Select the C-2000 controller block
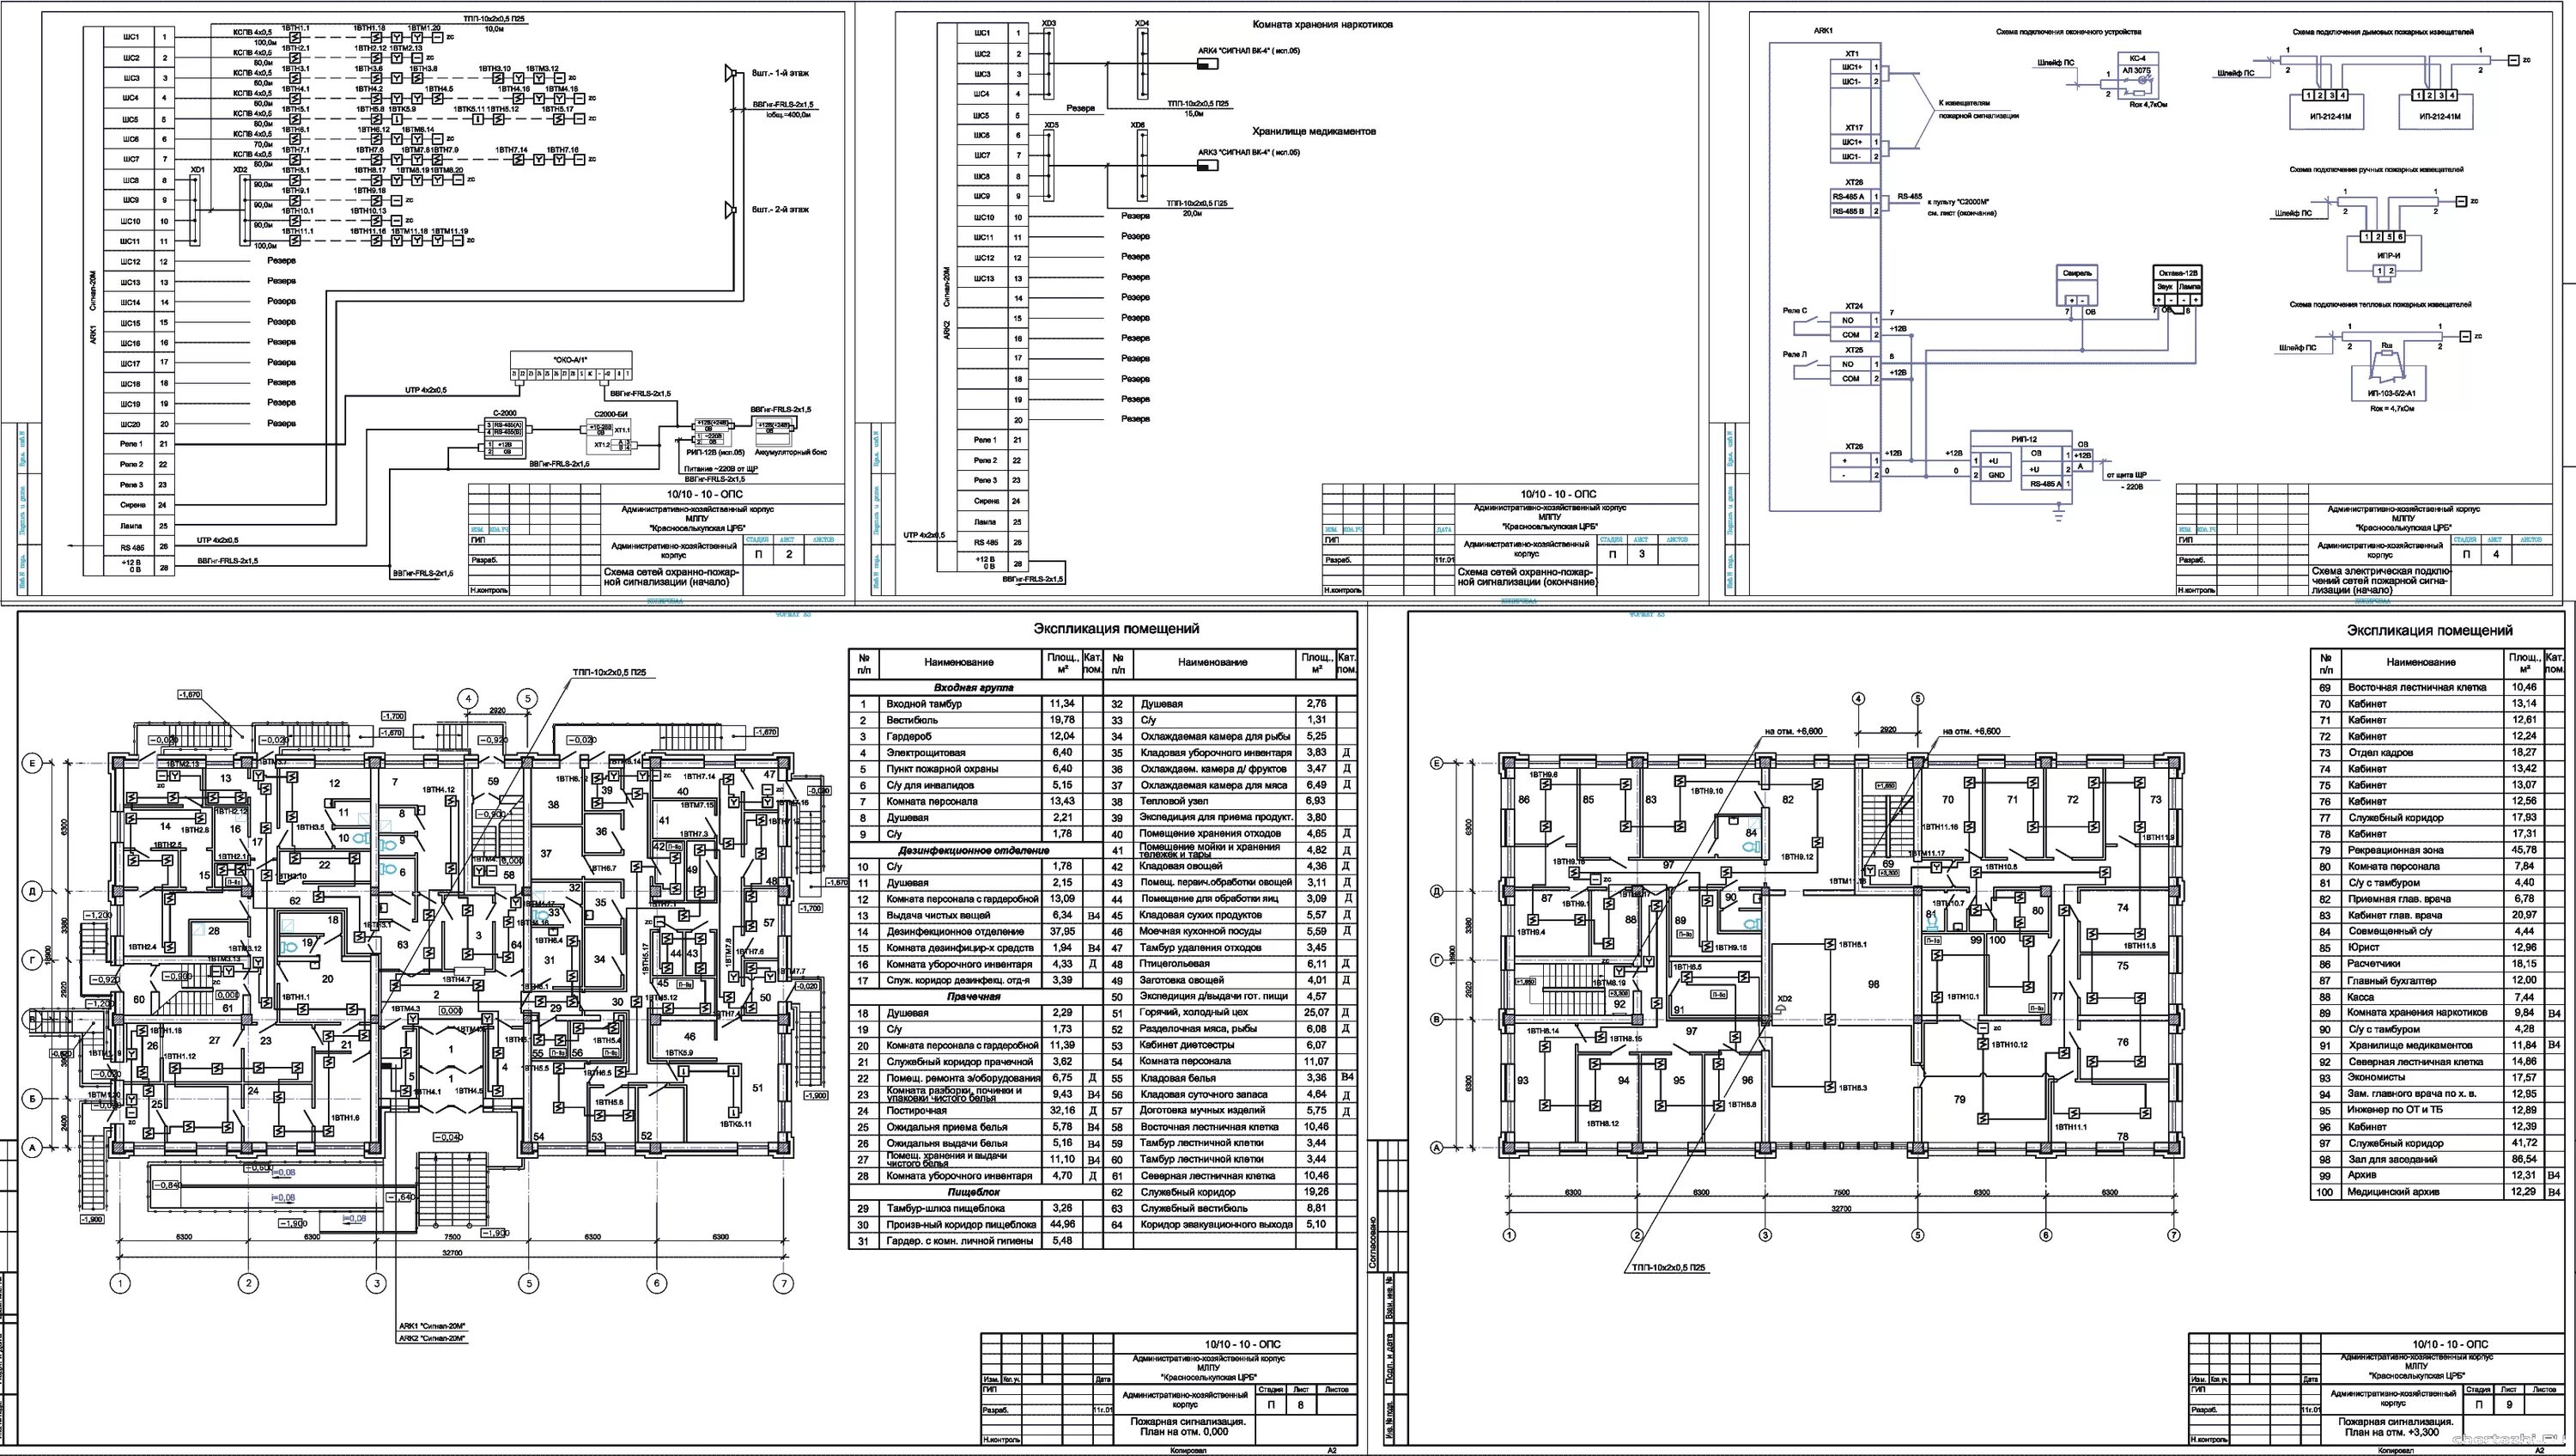 [x=504, y=438]
